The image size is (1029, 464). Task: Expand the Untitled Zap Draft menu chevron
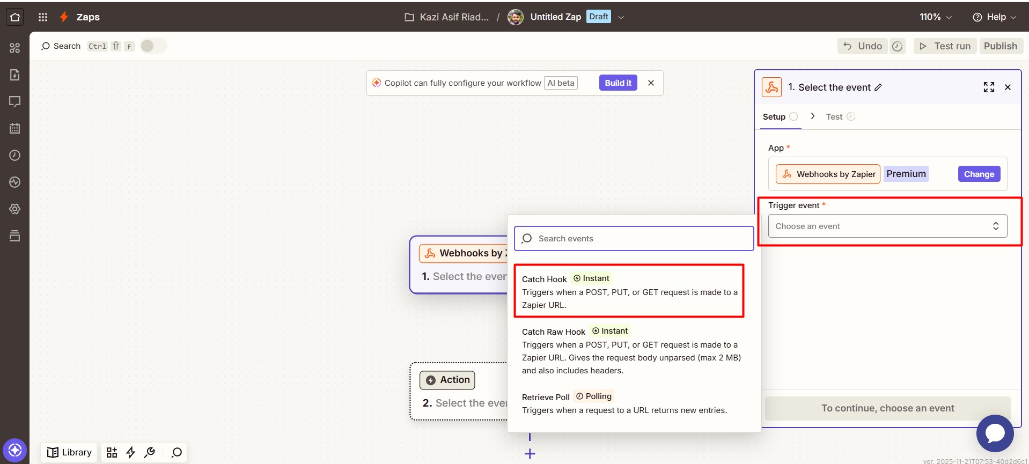(621, 17)
